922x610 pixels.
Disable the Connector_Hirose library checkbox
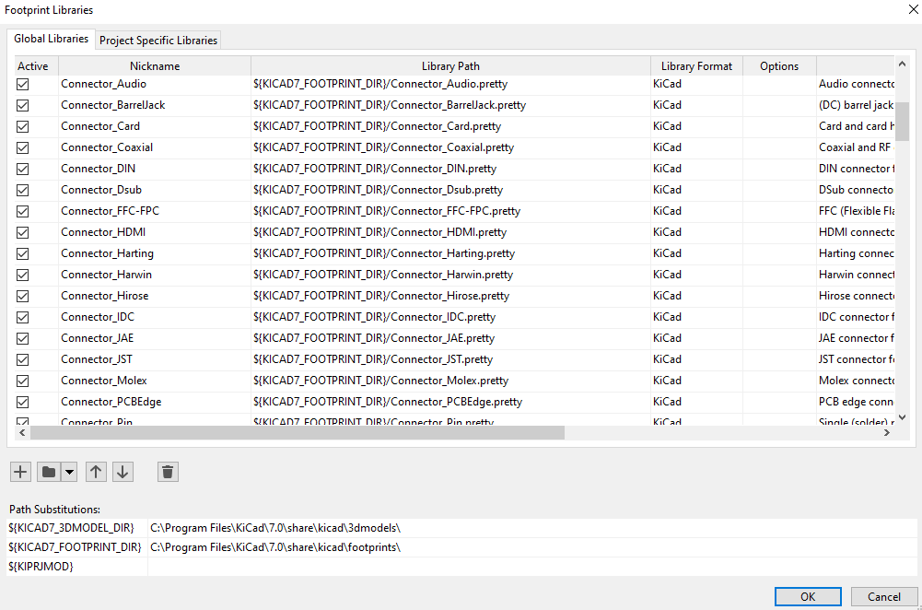pos(22,296)
